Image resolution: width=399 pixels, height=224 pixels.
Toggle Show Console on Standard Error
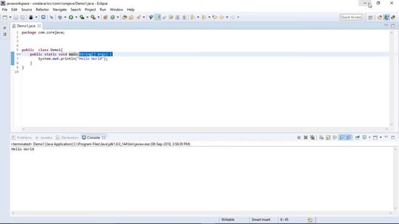coord(349,138)
